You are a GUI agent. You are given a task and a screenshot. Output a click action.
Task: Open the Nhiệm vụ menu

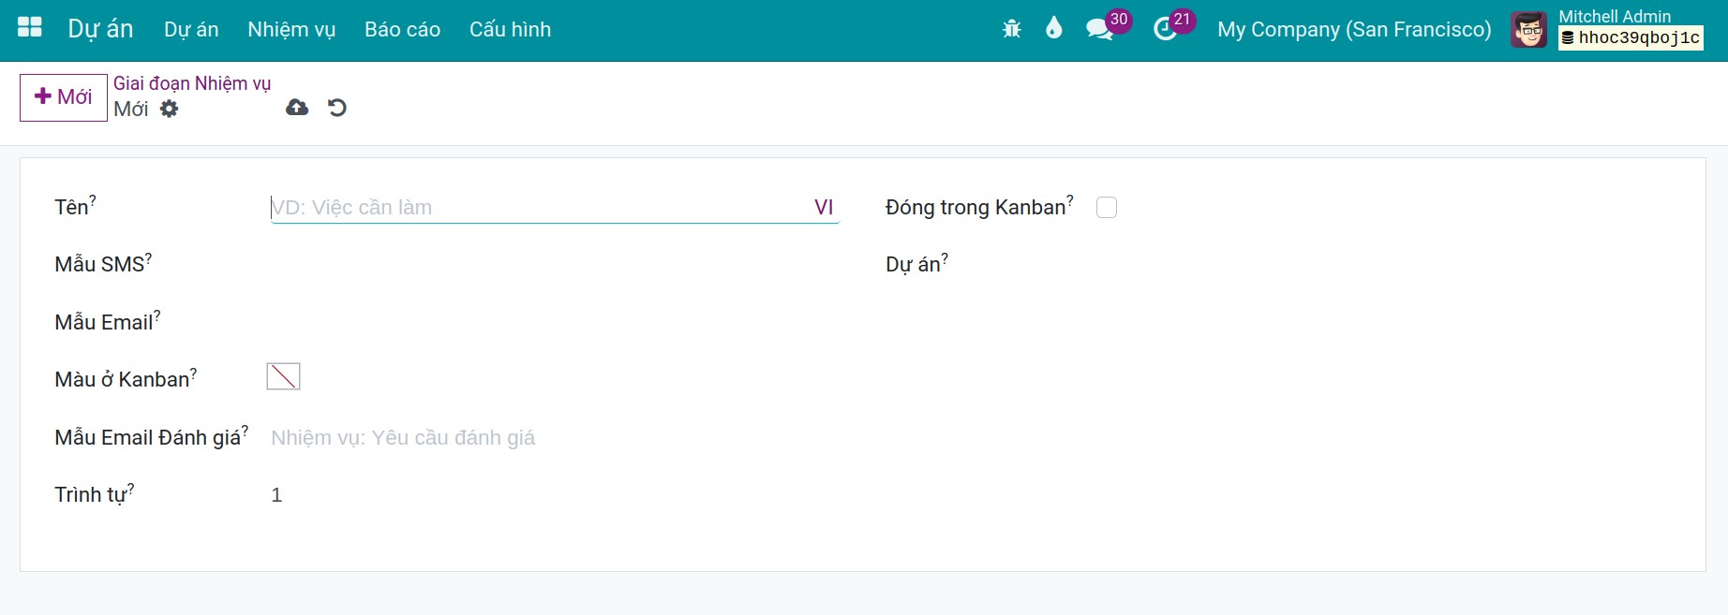click(x=291, y=29)
